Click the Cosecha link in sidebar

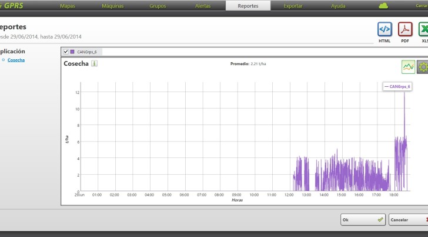click(16, 60)
